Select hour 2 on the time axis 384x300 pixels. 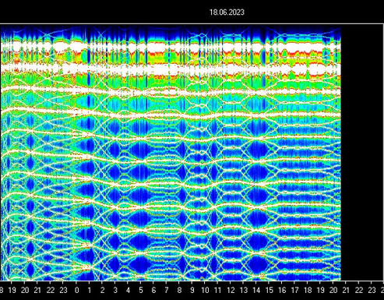(102, 290)
